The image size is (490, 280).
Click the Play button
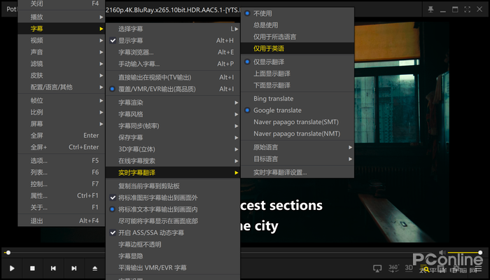(x=12, y=268)
